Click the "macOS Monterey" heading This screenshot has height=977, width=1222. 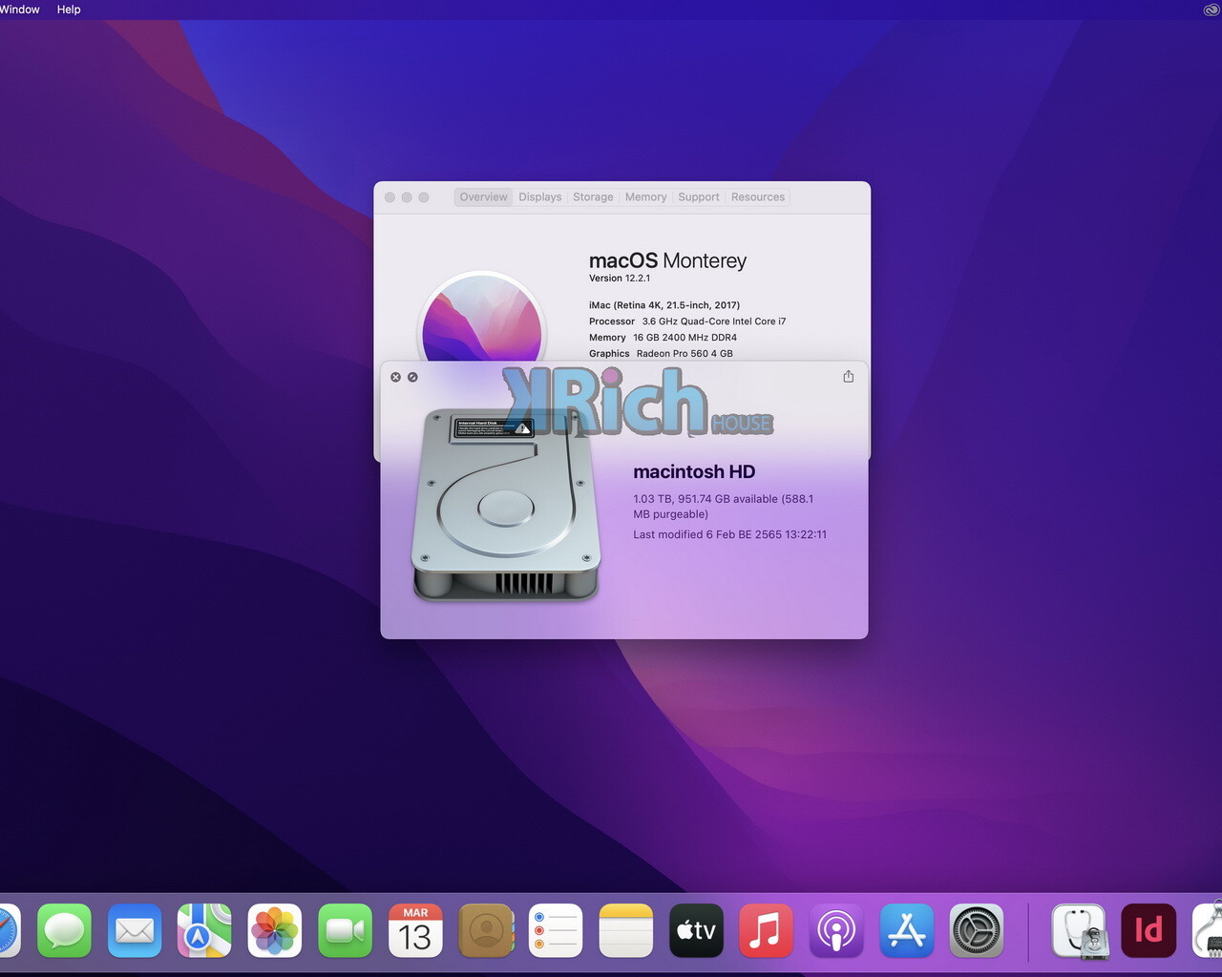[x=667, y=260]
